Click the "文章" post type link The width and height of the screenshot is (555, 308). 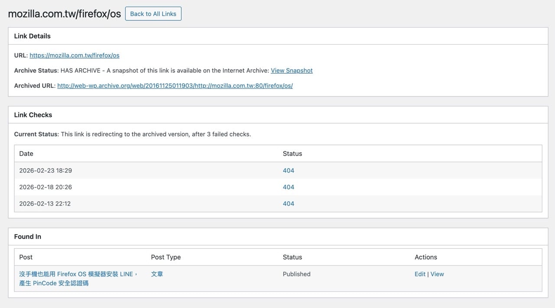(157, 274)
